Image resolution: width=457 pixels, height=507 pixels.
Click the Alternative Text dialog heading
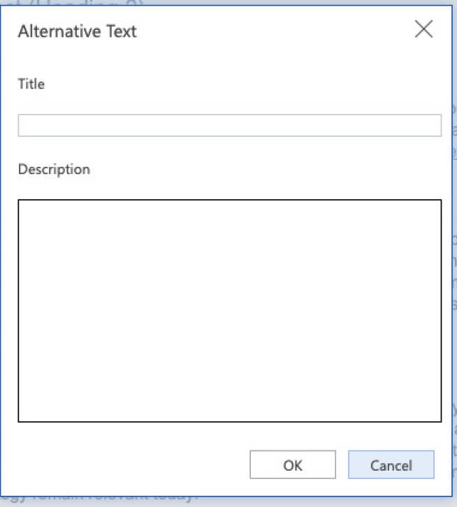77,31
